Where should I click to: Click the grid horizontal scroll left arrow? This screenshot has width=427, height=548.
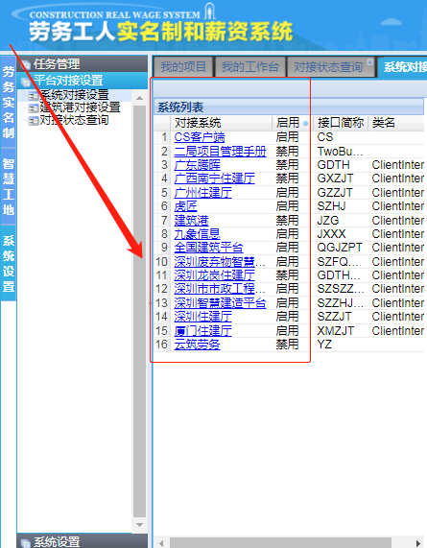(161, 543)
